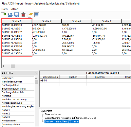Click the Eigenschaften von Spalte 1 header
The width and height of the screenshot is (131, 127).
pos(103,73)
